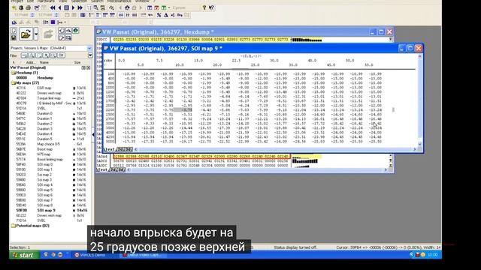
Task: Open the Selection menu
Action: 79,1
